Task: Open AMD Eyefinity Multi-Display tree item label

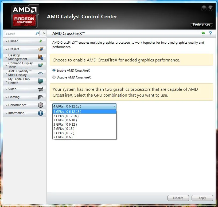Action: (x=20, y=73)
